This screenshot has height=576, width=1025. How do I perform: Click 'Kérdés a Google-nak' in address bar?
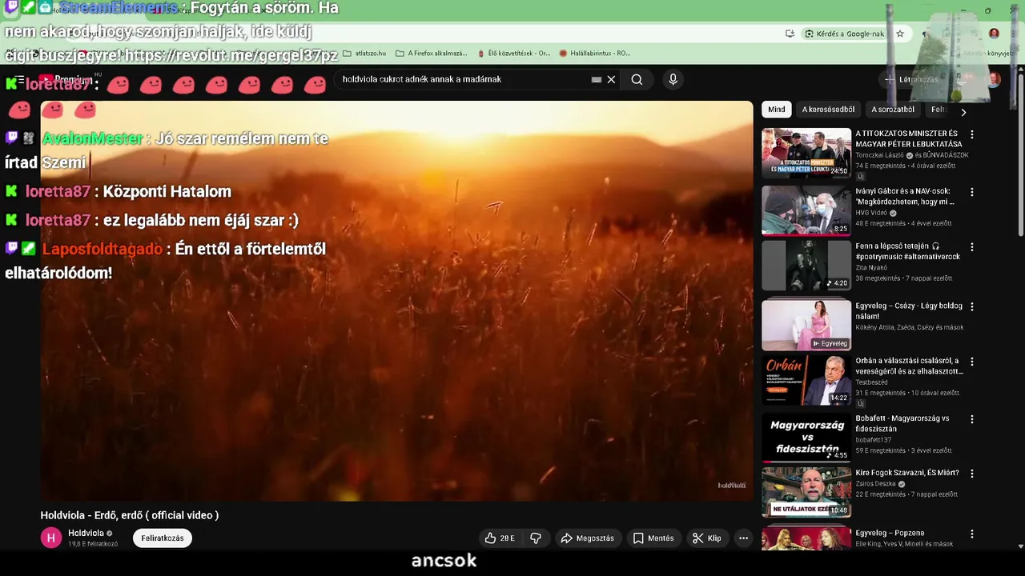click(845, 34)
